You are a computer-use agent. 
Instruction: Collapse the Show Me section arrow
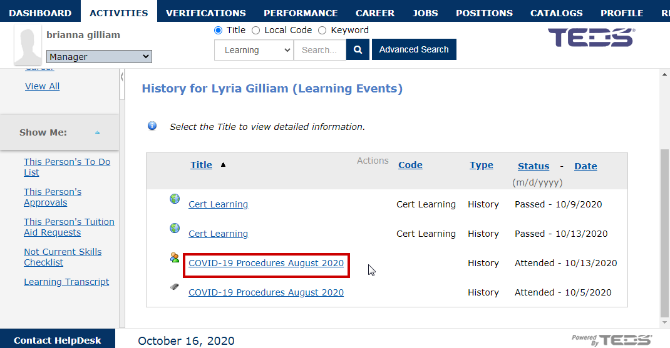click(98, 132)
